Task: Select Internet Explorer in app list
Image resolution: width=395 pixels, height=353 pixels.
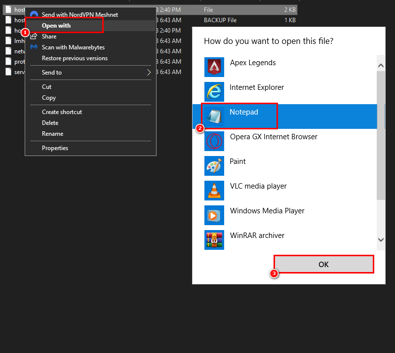Action: click(x=285, y=92)
